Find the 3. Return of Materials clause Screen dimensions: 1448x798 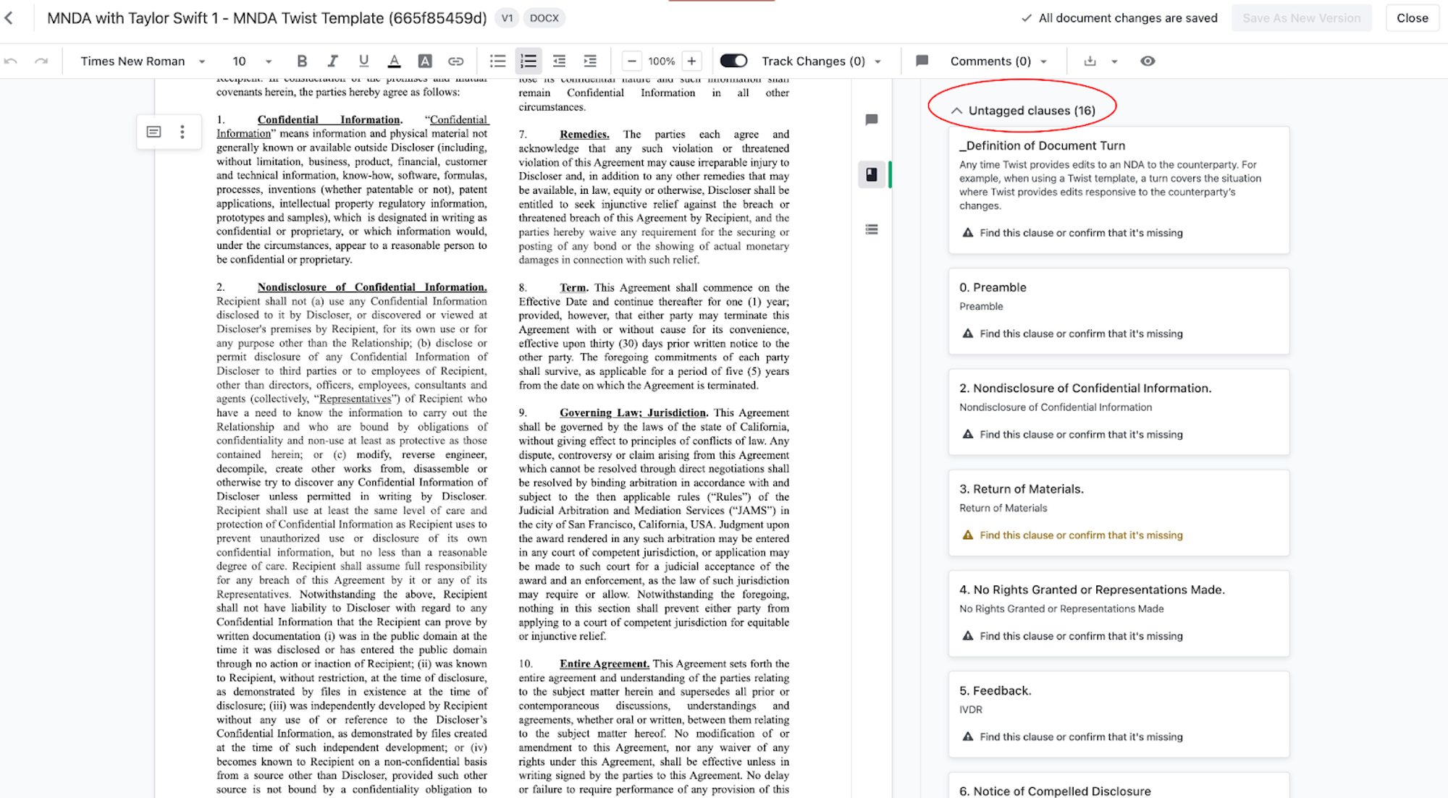[1080, 535]
